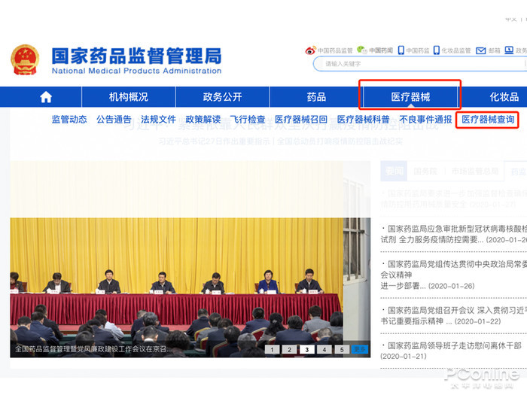Image resolution: width=527 pixels, height=395 pixels.
Task: Go to 公告通告 submenu
Action: click(114, 119)
